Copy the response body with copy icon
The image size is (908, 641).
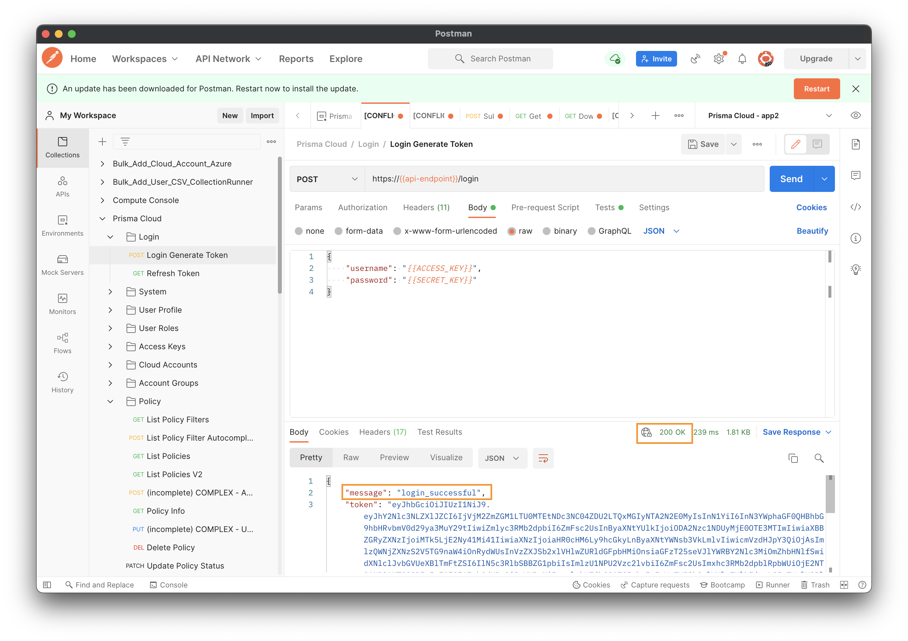pos(793,458)
